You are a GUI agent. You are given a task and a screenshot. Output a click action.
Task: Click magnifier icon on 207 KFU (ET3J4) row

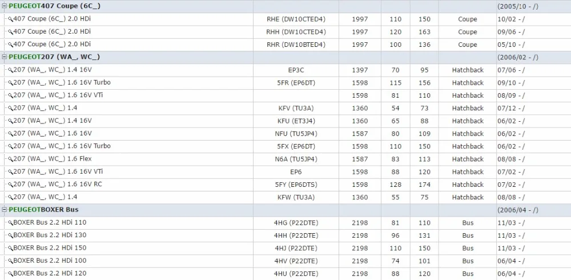click(x=10, y=121)
